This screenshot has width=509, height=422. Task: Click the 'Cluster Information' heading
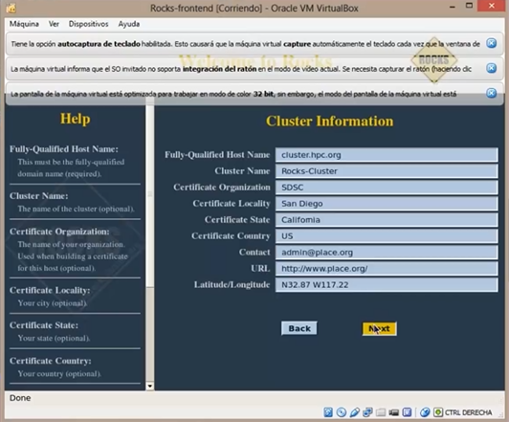(329, 122)
